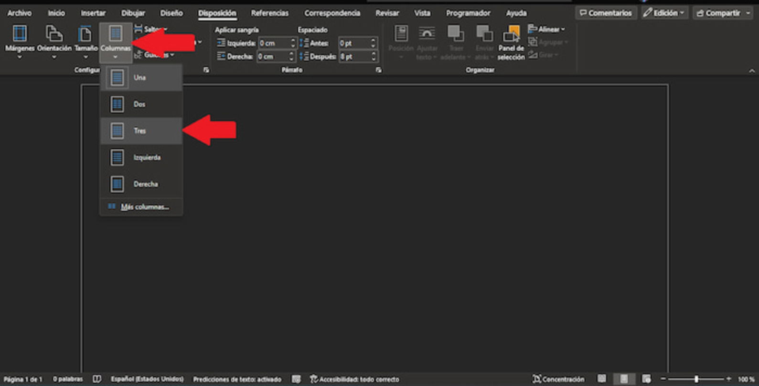Switch to the Insertar tab
Image resolution: width=759 pixels, height=386 pixels.
93,13
